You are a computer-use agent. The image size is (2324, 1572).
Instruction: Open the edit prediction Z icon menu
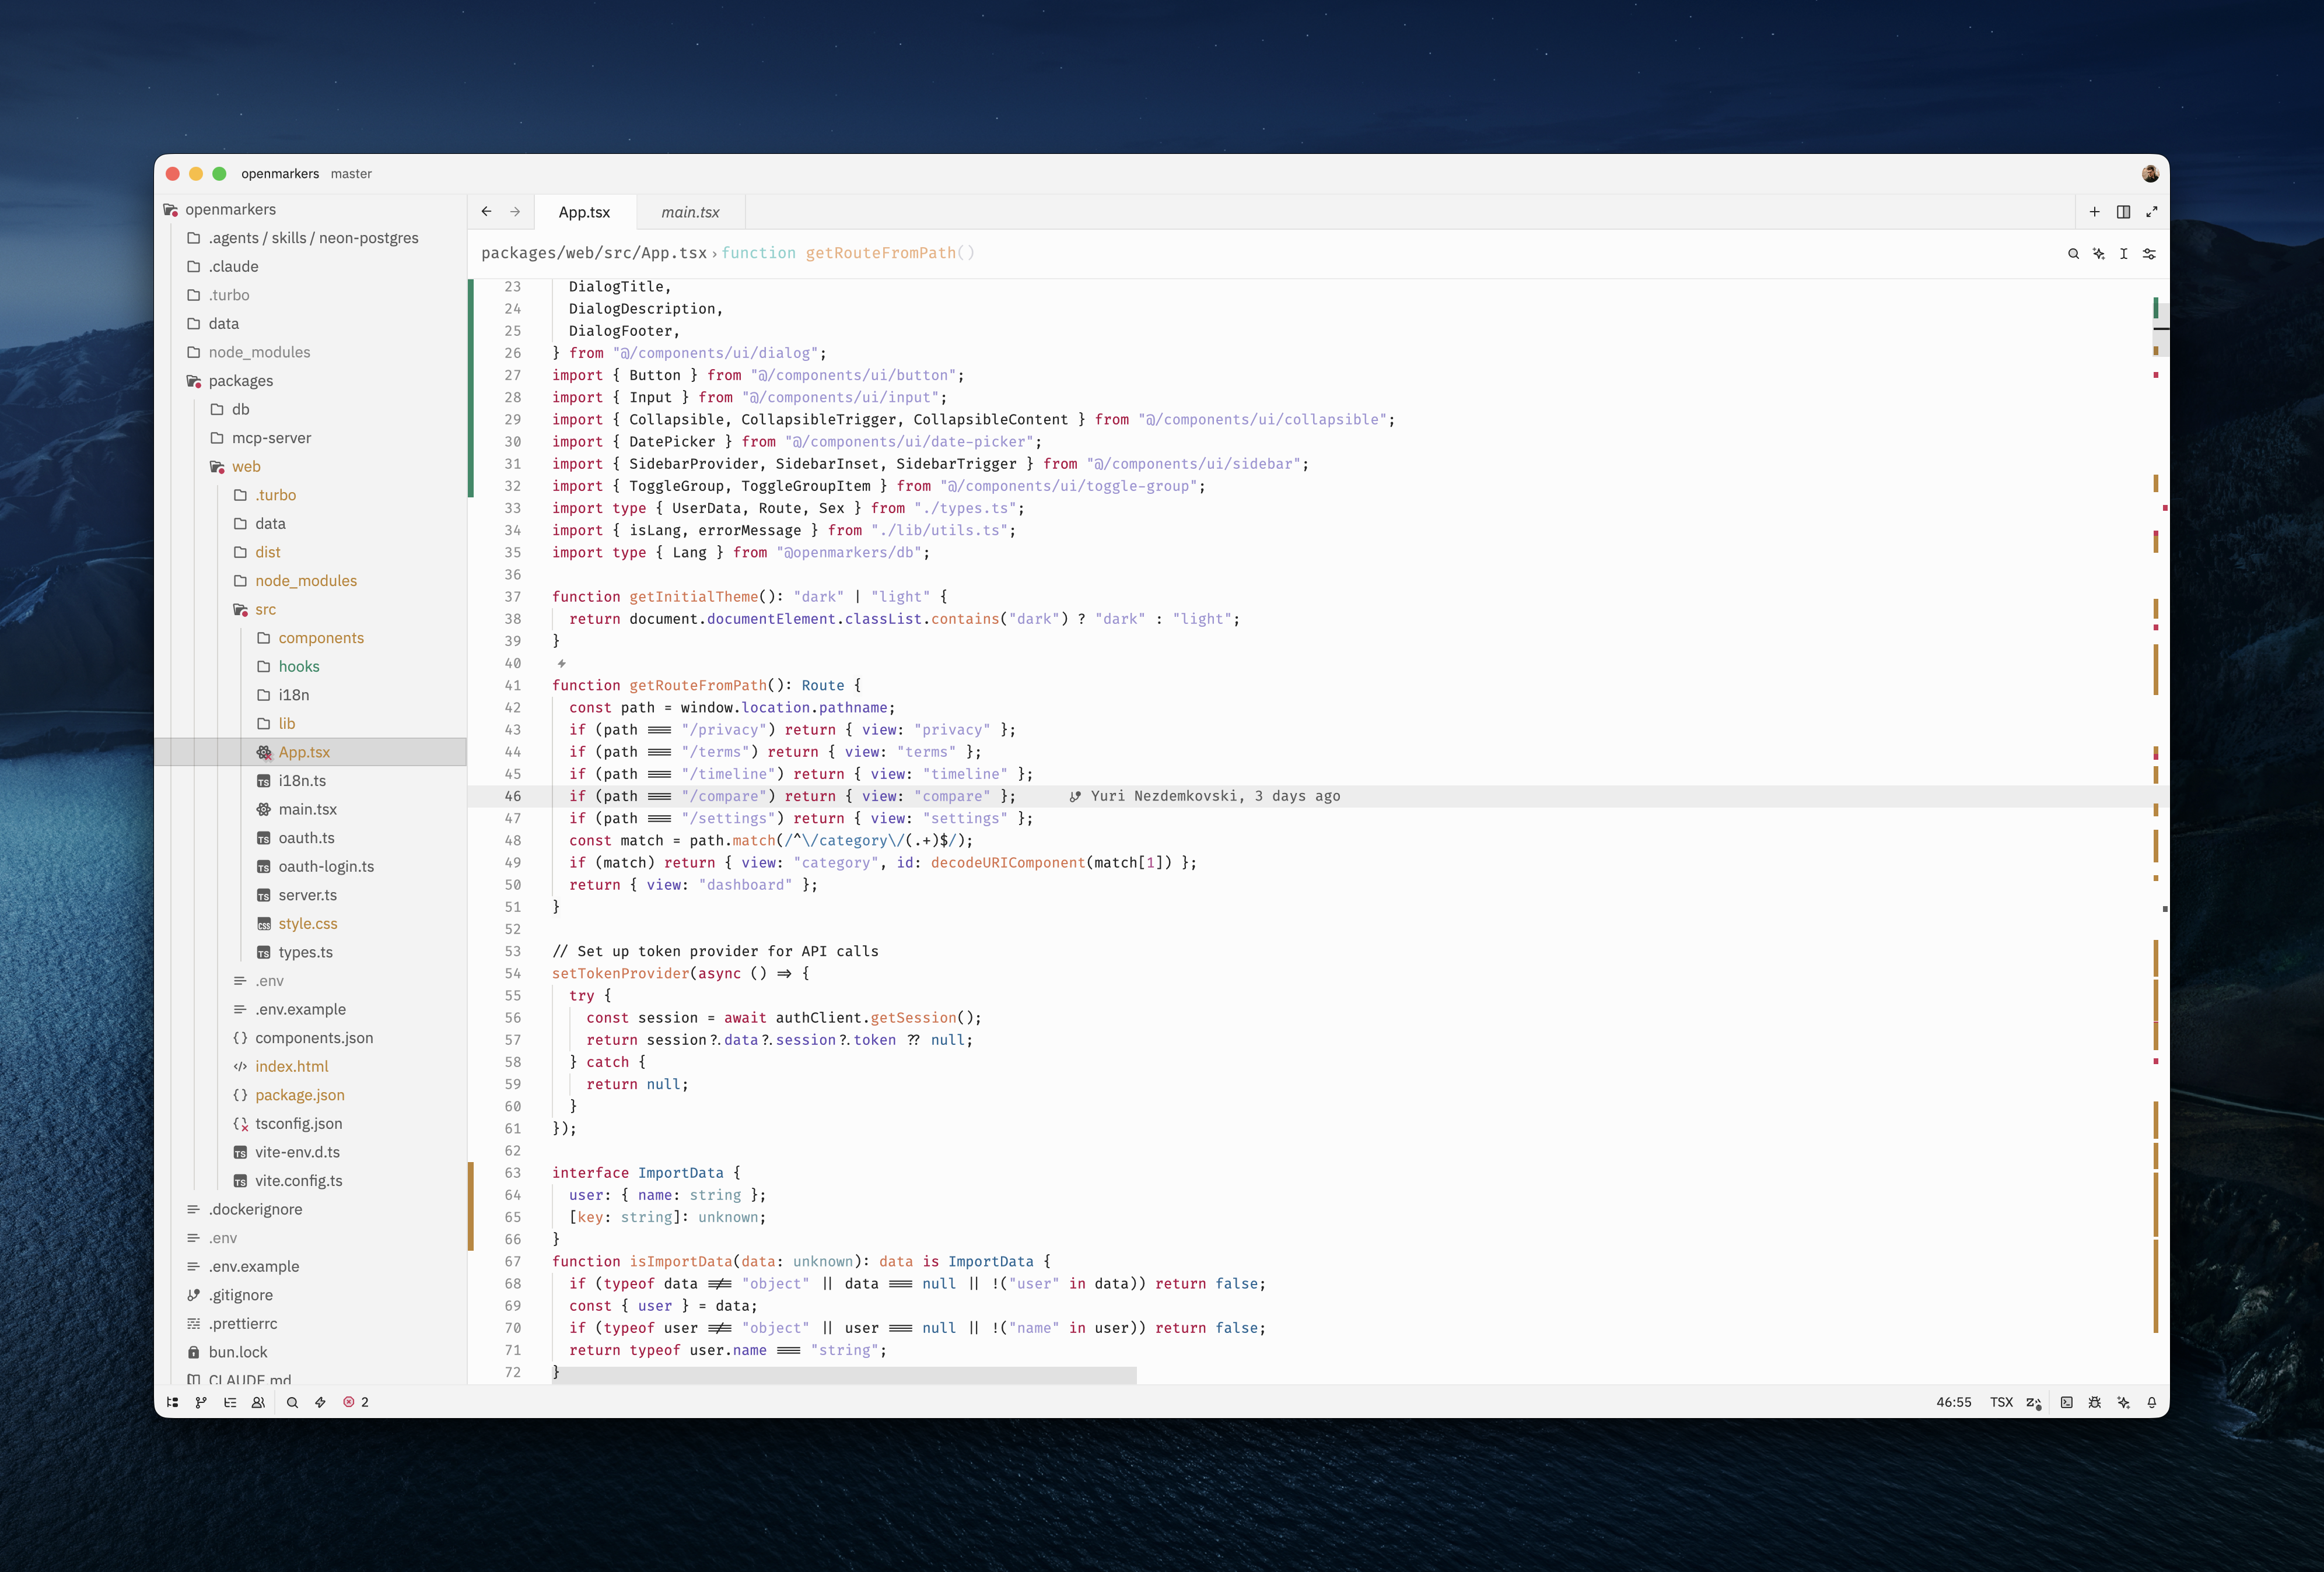point(2034,1402)
